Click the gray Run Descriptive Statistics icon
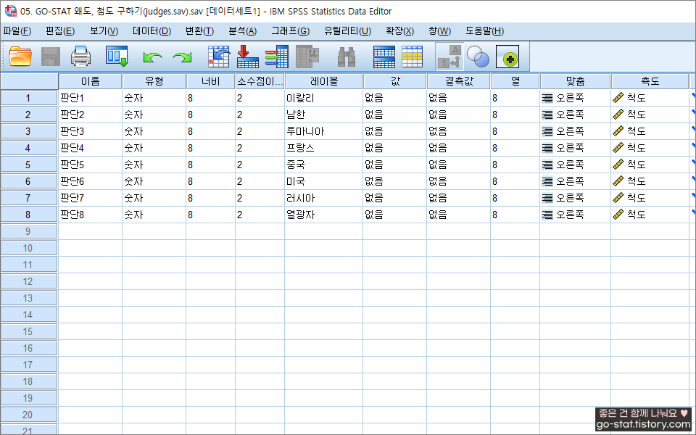 (x=307, y=57)
